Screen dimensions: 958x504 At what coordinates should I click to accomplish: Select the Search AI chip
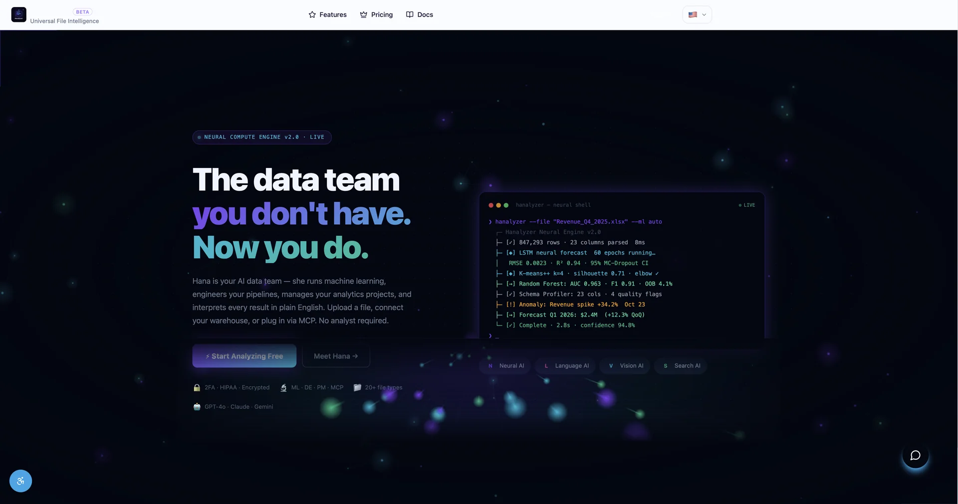681,366
